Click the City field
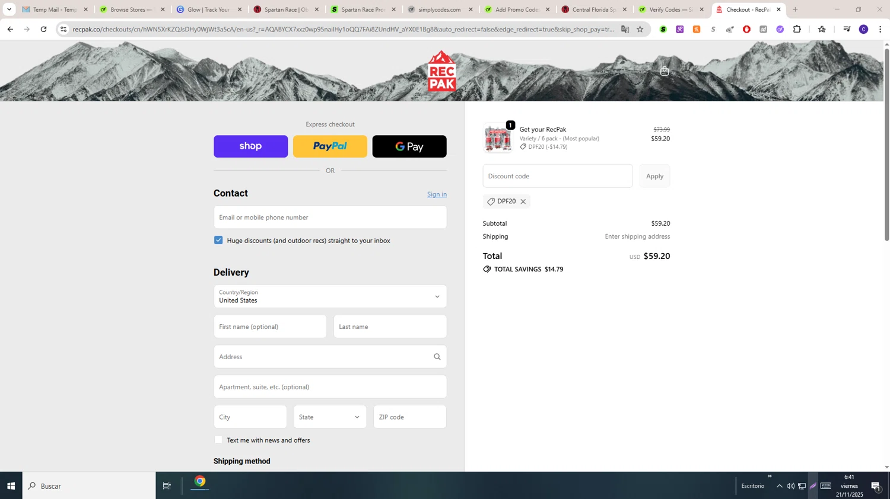Viewport: 890px width, 499px height. [x=250, y=417]
